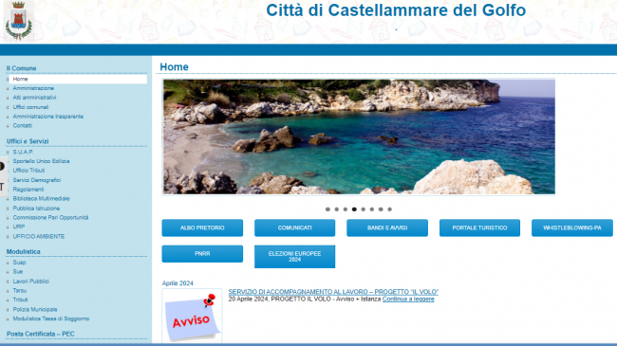Select the sixth slideshow dot
The height and width of the screenshot is (346, 617).
click(372, 209)
